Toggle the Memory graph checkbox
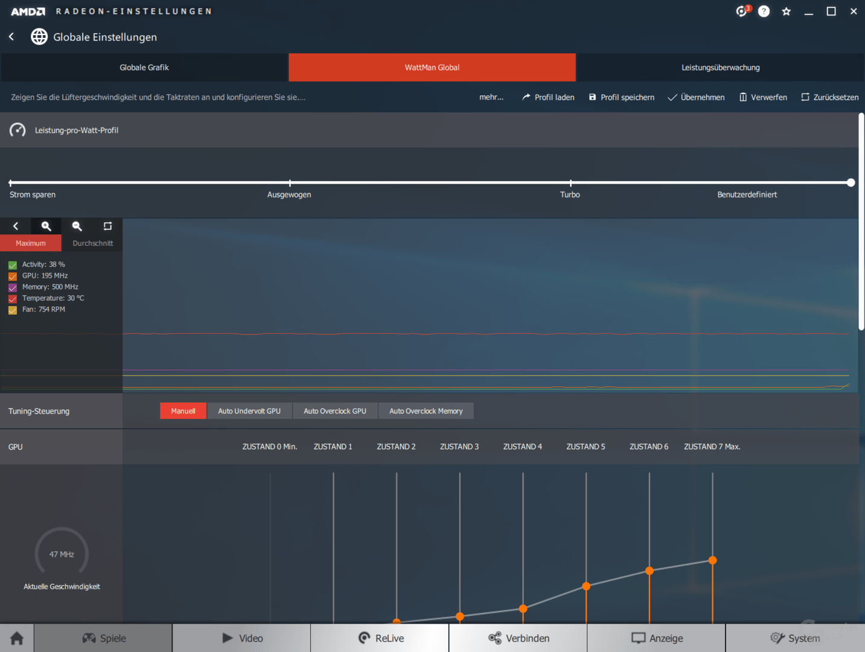Image resolution: width=865 pixels, height=652 pixels. coord(13,287)
